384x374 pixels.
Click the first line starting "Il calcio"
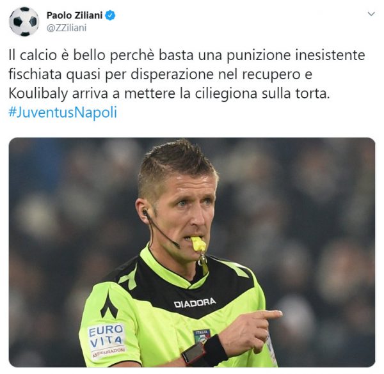(187, 55)
